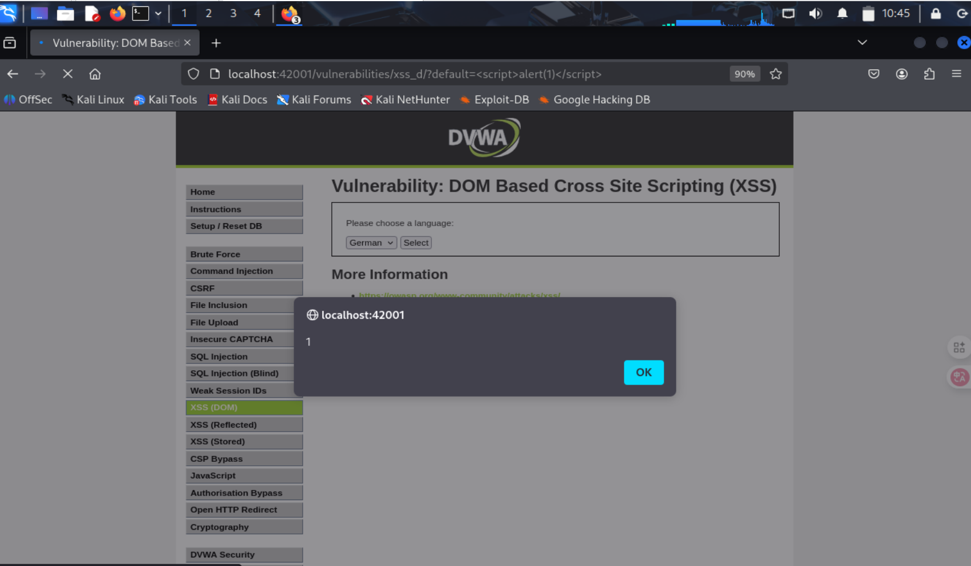
Task: Open the CSRF menu item
Action: pyautogui.click(x=244, y=288)
